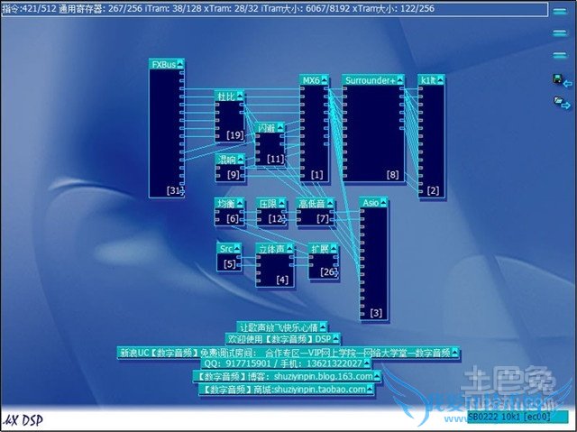Collapse the FXBus plugin using its arrow
This screenshot has width=577, height=432.
pos(180,64)
